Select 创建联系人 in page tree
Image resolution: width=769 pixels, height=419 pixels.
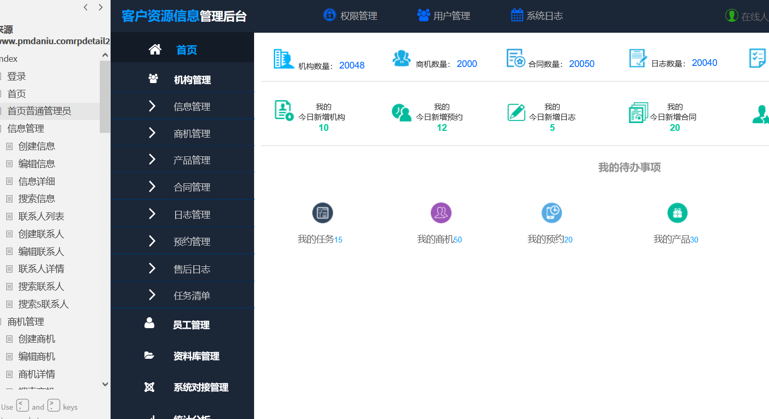[x=42, y=234]
